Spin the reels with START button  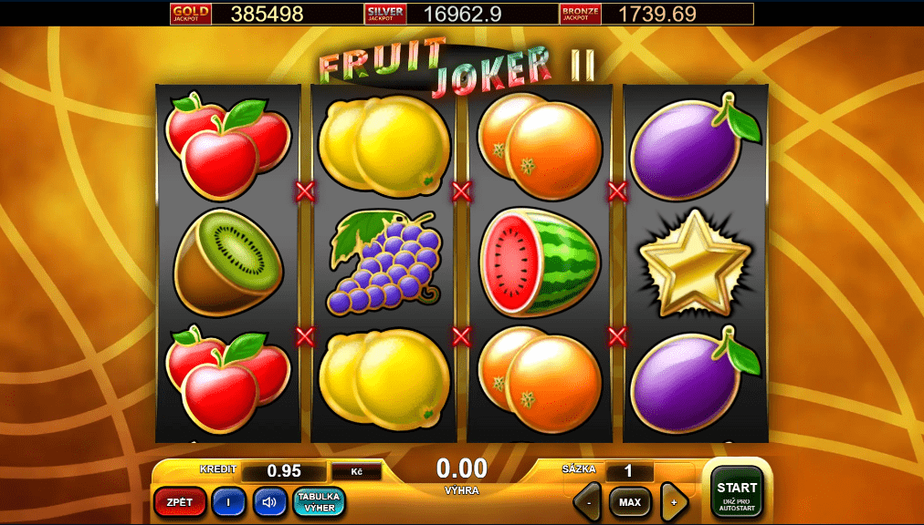(x=737, y=492)
